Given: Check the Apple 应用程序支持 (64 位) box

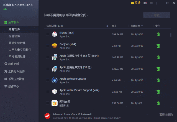Looking at the screenshot, I should 48,57.
